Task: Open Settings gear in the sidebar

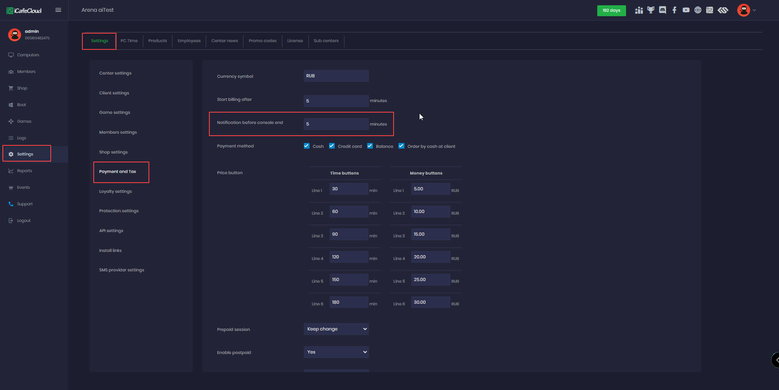Action: pyautogui.click(x=25, y=154)
